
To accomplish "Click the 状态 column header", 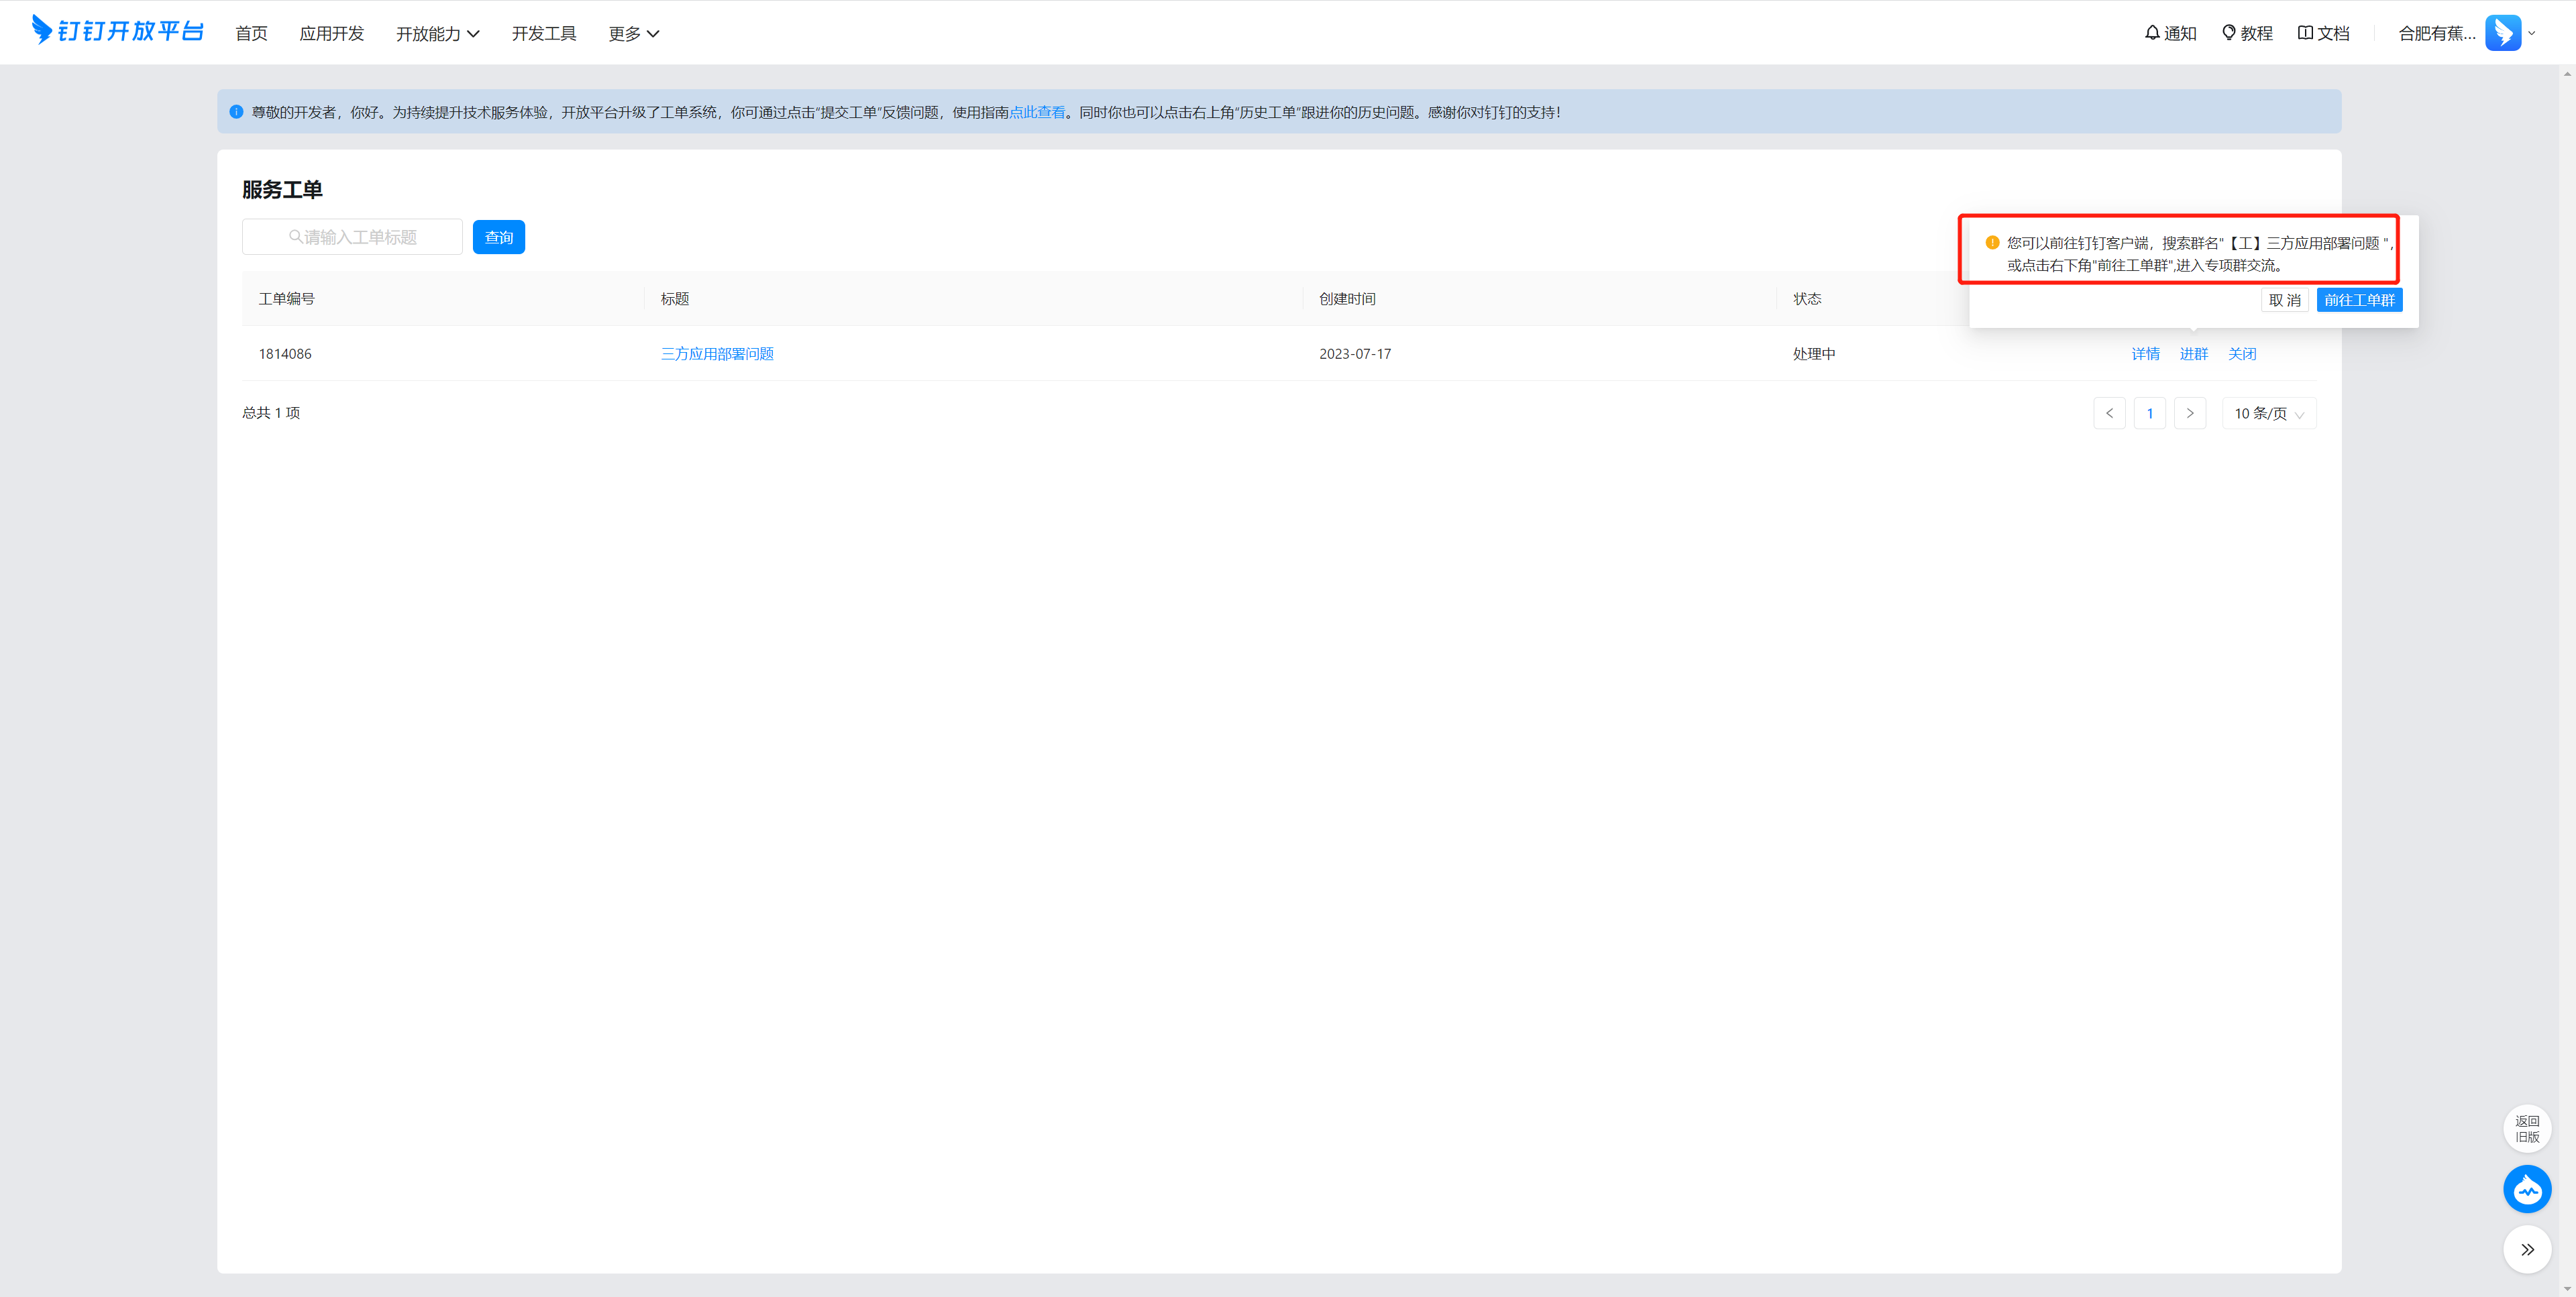I will (1807, 299).
